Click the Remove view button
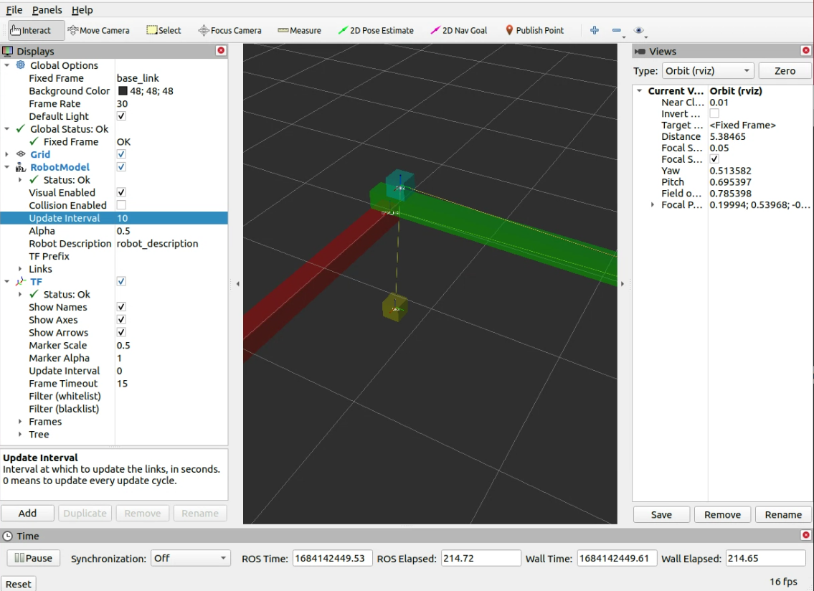Image resolution: width=814 pixels, height=591 pixels. tap(722, 514)
